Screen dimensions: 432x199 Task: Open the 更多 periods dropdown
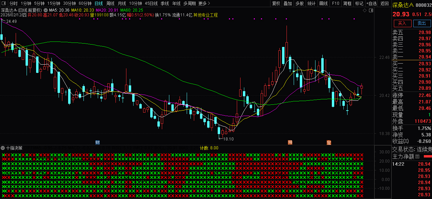202,3
